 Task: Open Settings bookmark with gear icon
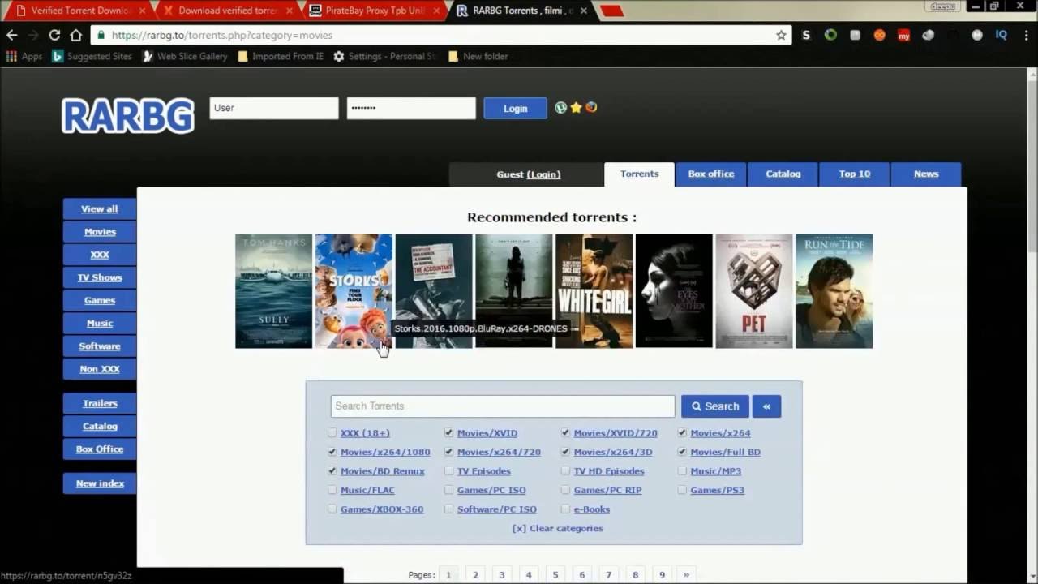pos(384,56)
